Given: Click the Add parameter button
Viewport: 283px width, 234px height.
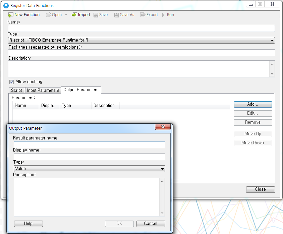Looking at the screenshot, I should coord(252,104).
